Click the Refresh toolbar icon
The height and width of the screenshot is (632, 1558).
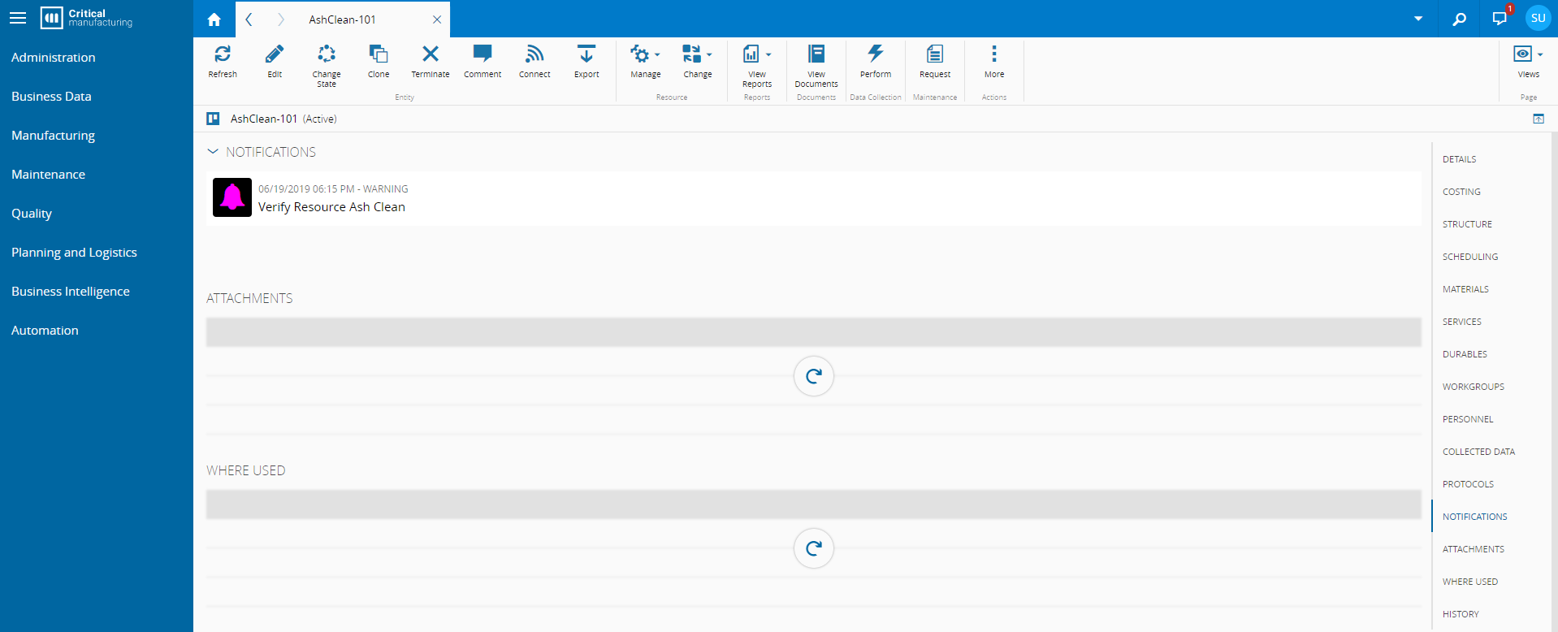pos(223,54)
